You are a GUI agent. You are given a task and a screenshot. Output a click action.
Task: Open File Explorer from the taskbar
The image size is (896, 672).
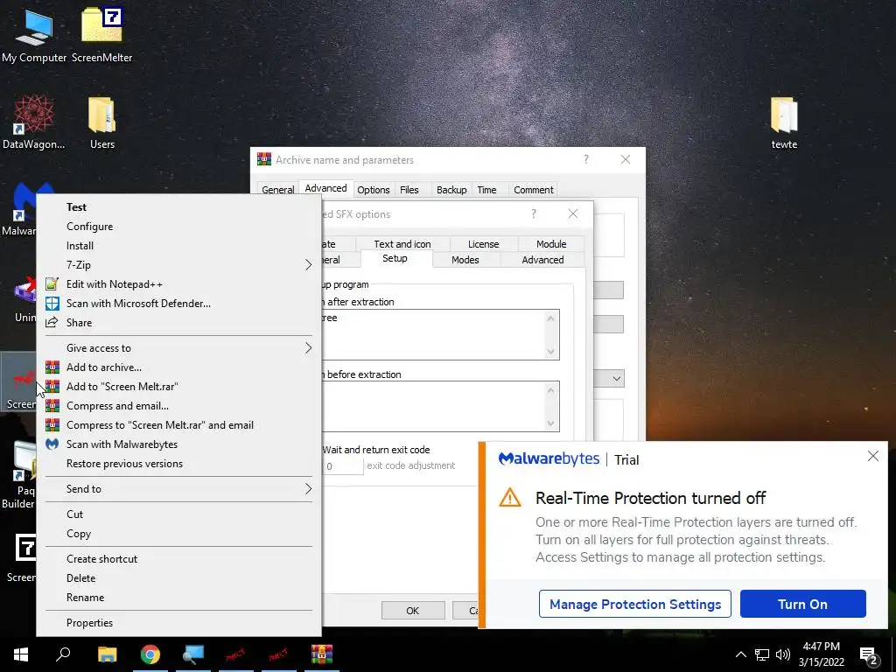107,654
